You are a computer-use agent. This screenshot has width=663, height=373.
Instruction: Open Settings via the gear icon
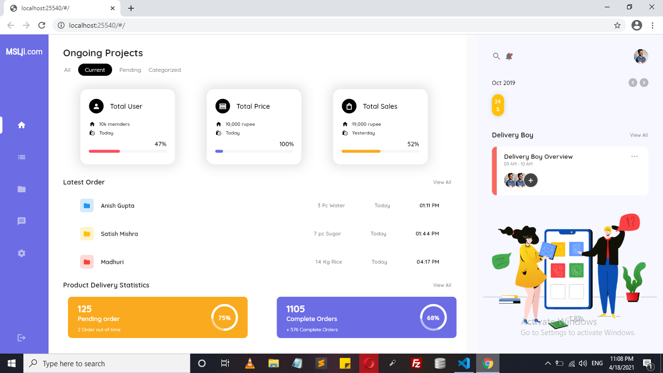(21, 253)
